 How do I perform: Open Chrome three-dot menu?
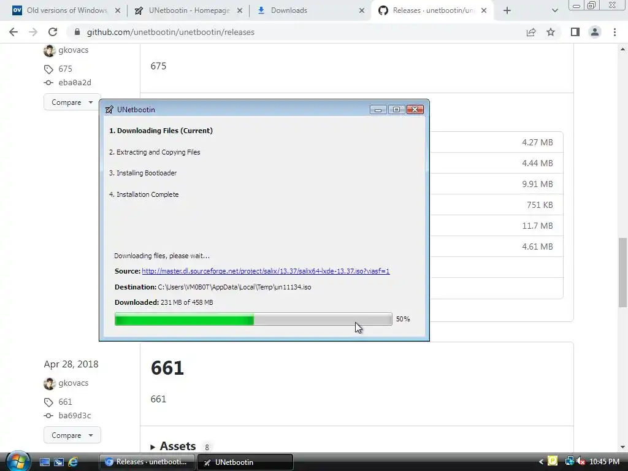tap(615, 32)
